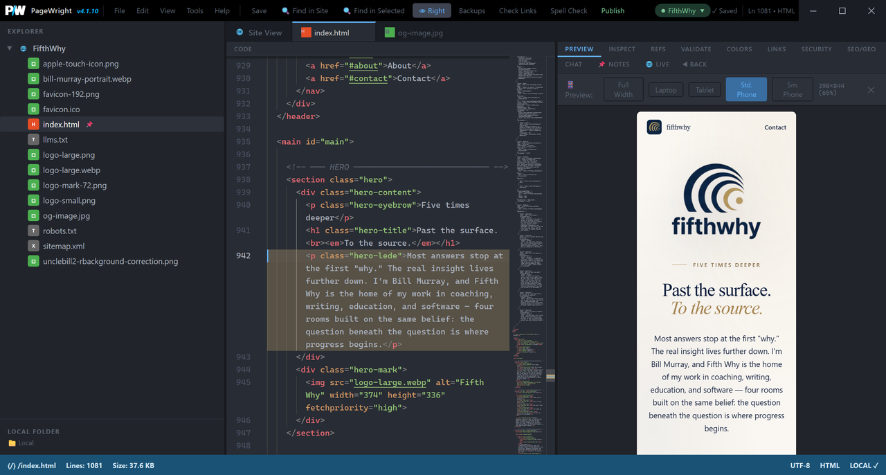This screenshot has width=886, height=475.
Task: Click the Save toolbar button
Action: 259,11
